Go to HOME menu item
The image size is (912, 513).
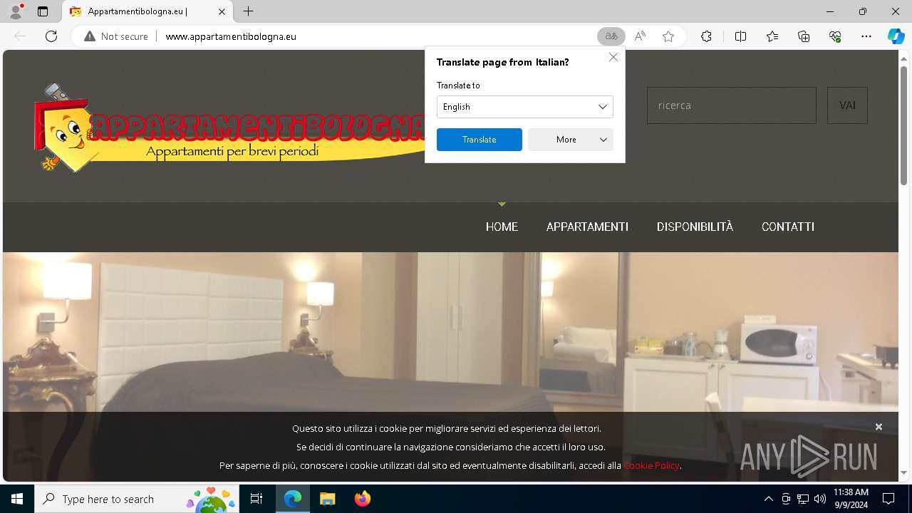tap(502, 227)
